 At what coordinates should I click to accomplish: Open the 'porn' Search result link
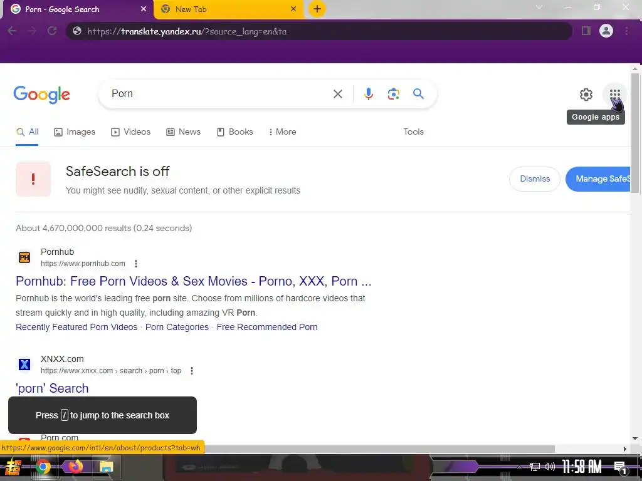[x=52, y=388]
